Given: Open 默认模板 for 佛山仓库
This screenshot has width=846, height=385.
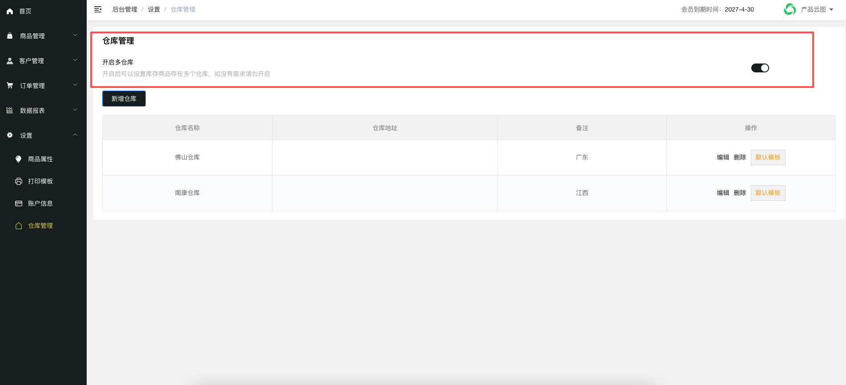Looking at the screenshot, I should 768,157.
